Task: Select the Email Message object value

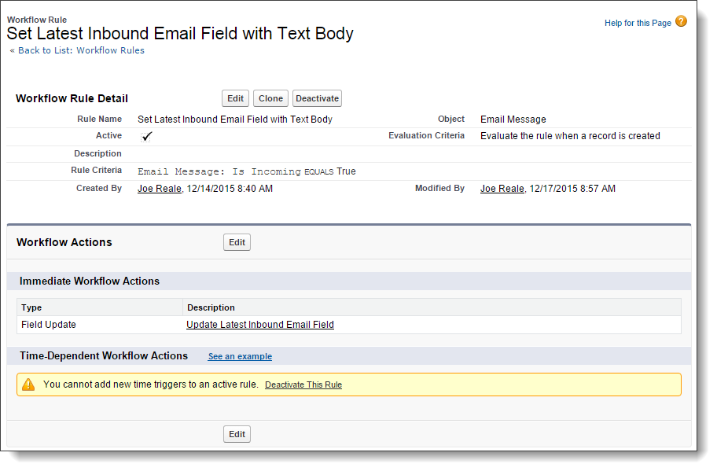Action: (513, 120)
